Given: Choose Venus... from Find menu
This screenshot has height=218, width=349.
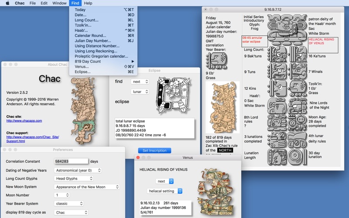Looking at the screenshot, I should click(x=104, y=67).
